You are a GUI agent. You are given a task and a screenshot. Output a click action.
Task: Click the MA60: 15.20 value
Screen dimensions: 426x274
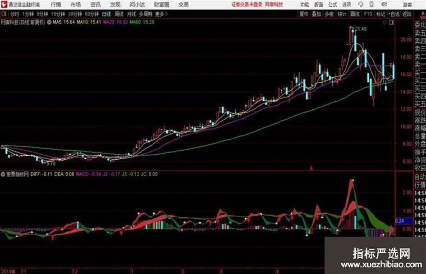[142, 22]
